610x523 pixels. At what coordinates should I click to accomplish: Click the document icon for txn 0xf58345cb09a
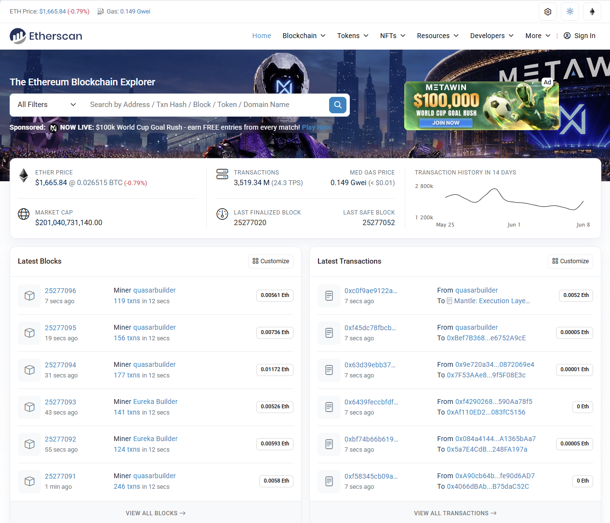coord(329,481)
